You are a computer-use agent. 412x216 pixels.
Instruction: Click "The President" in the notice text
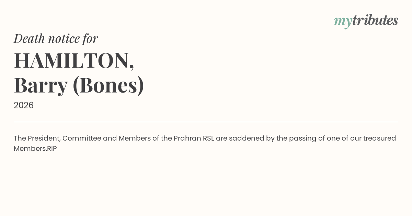37,138
